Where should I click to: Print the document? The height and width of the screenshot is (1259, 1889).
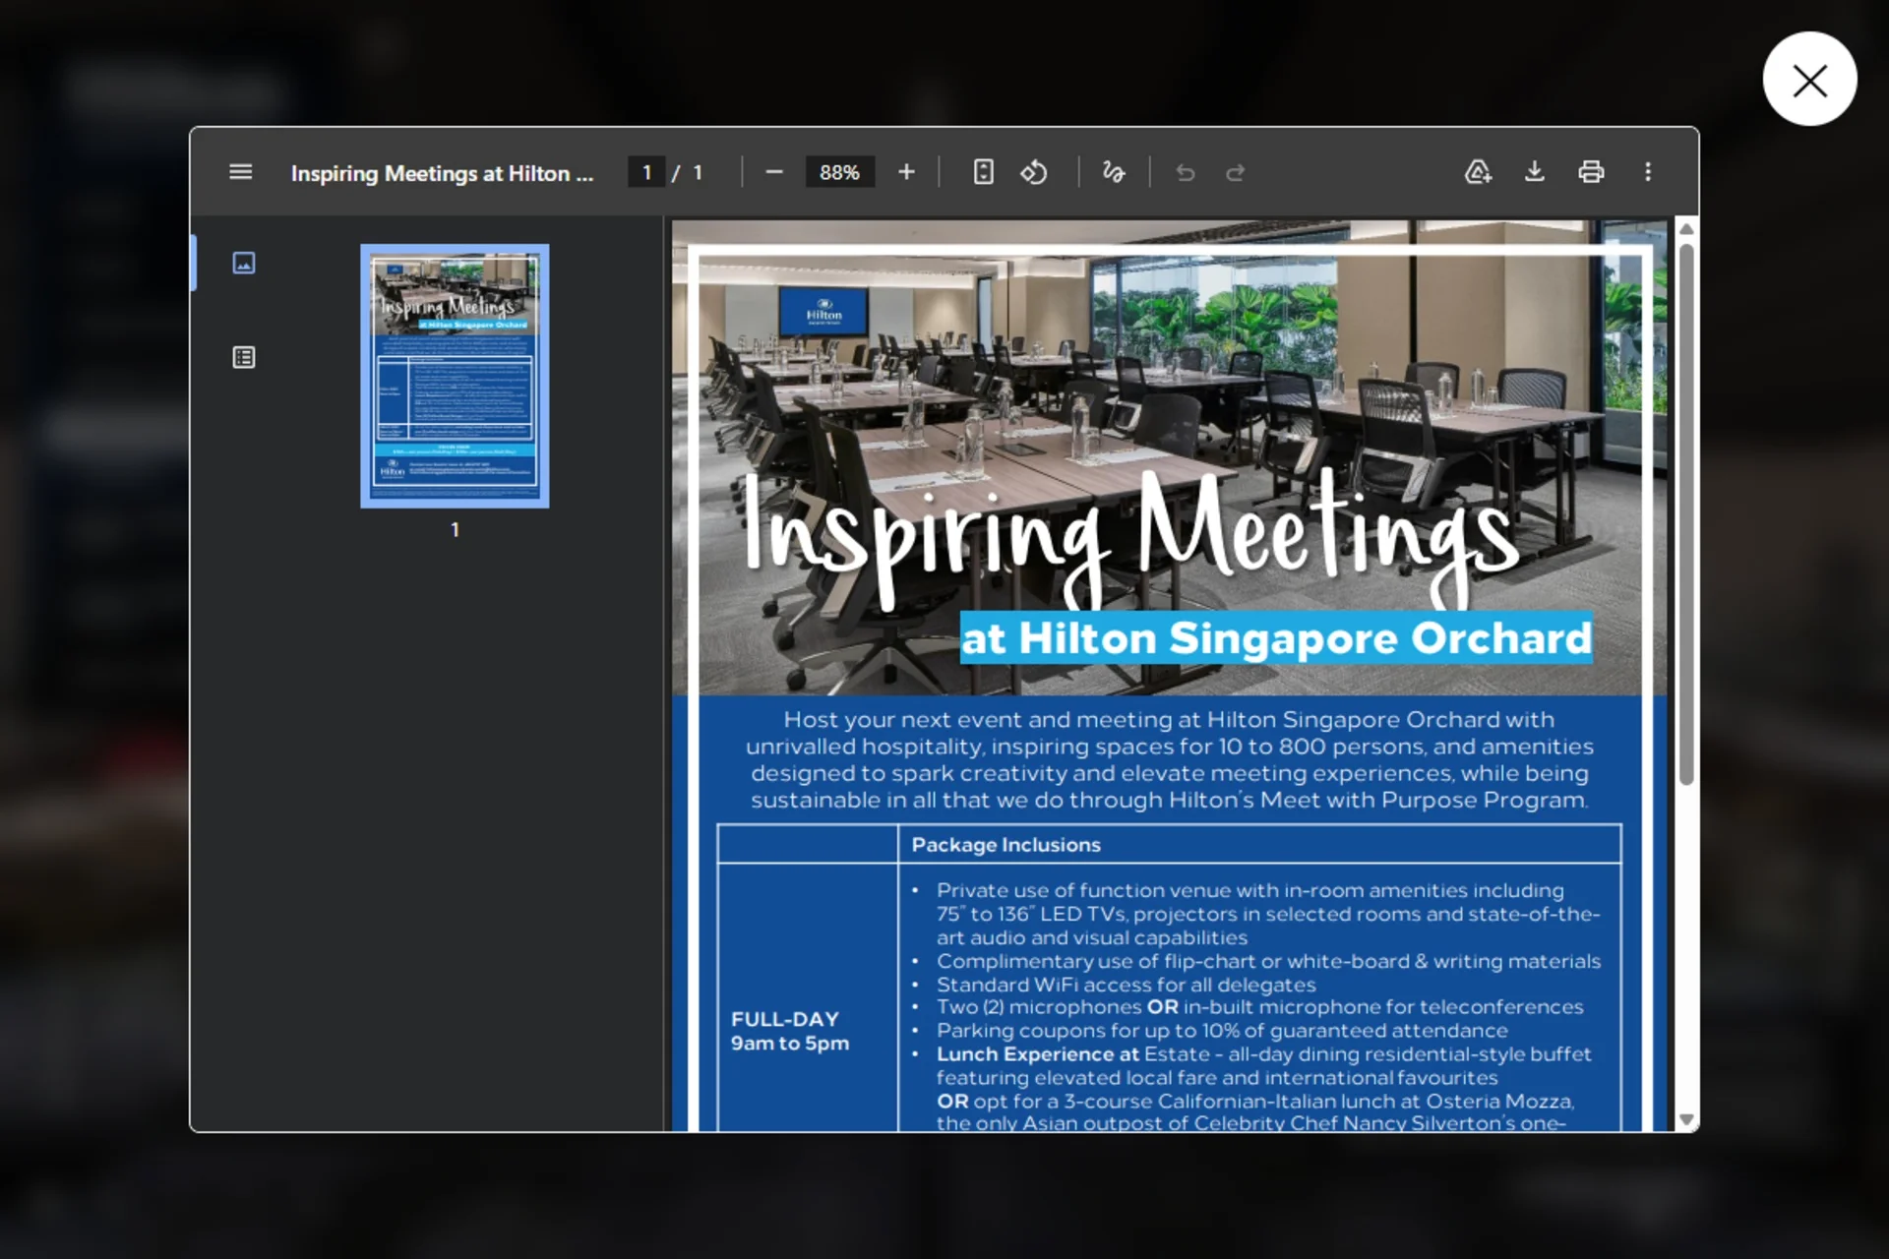click(1591, 172)
